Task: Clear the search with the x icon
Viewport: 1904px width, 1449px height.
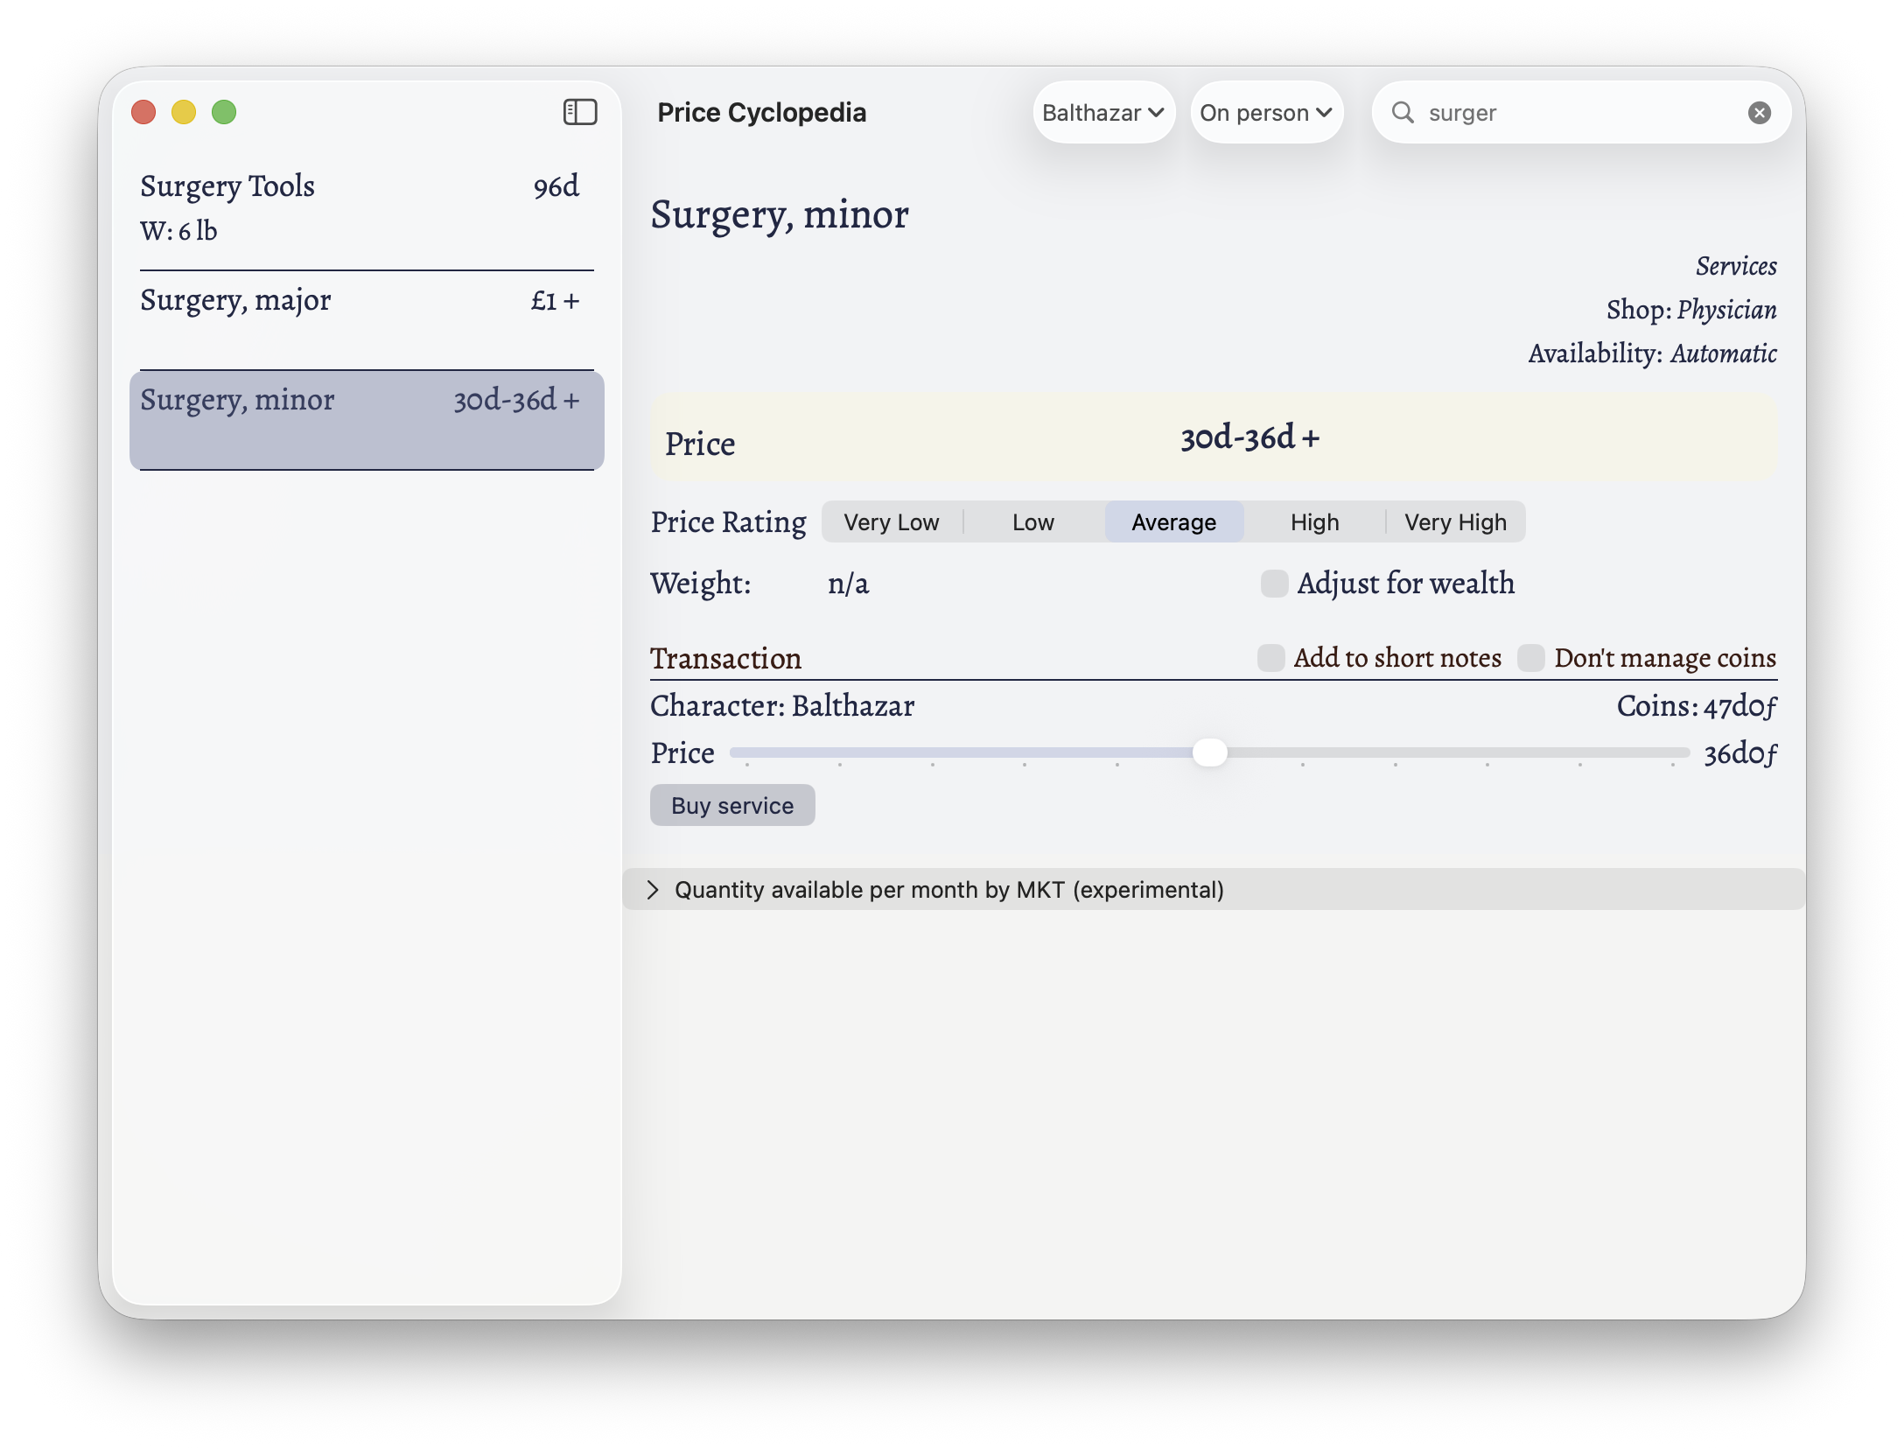Action: click(x=1761, y=112)
